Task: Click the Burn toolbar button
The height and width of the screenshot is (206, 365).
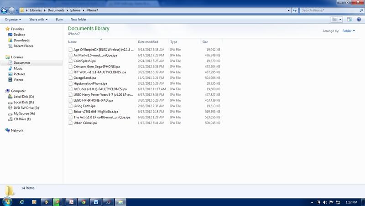Action: [59, 19]
